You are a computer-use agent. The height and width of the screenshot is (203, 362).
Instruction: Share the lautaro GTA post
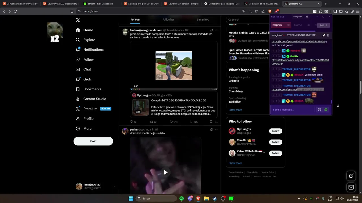click(x=216, y=122)
